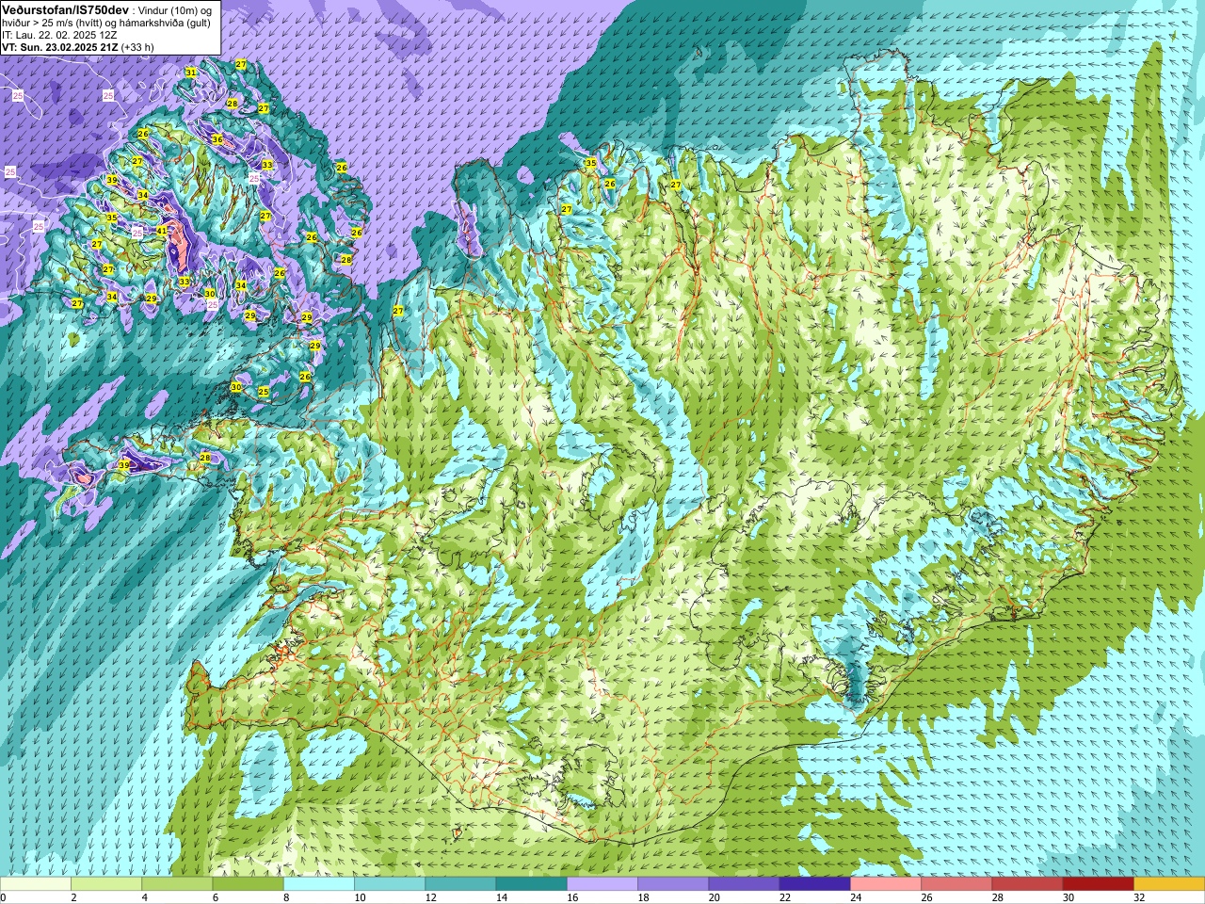Click the 22–24 m/s dark indigo legend swatch
Viewport: 1205px width, 904px height.
[815, 884]
